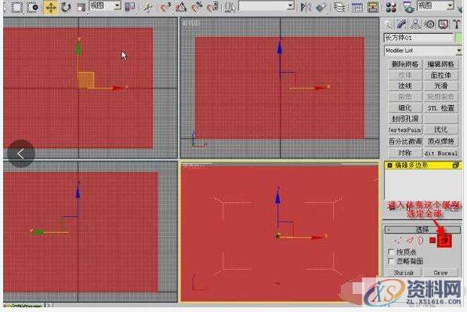Click the Named Selection Sets edit icon
Image resolution: width=467 pixels, height=312 pixels.
coord(230,7)
